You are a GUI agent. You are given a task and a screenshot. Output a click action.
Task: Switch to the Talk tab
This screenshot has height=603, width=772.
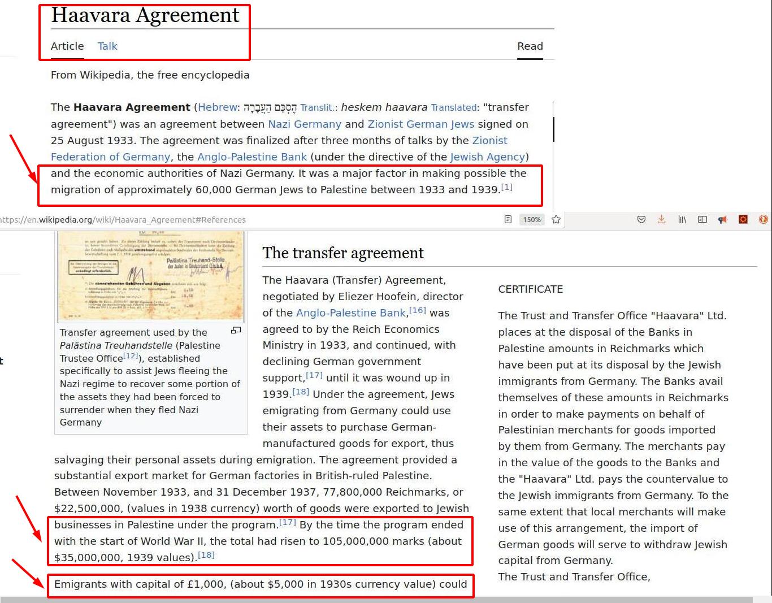pyautogui.click(x=107, y=46)
